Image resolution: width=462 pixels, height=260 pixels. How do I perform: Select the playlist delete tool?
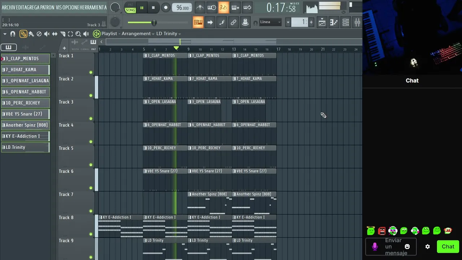tap(39, 34)
